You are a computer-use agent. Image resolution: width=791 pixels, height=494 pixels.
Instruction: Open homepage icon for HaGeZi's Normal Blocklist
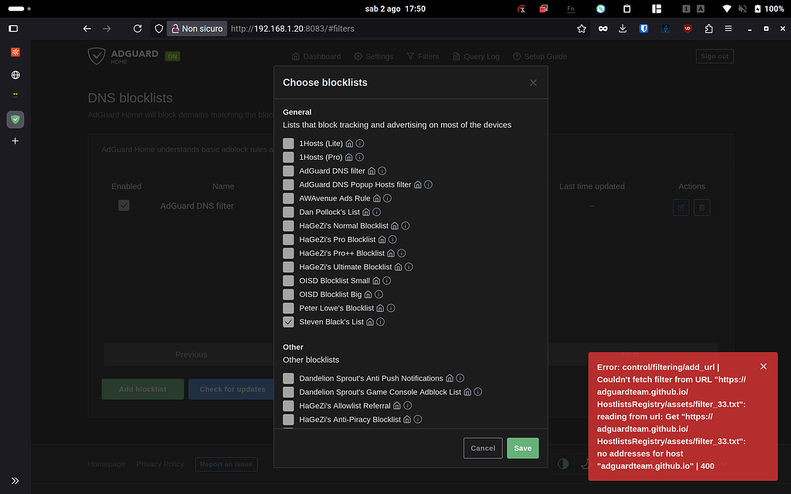(395, 226)
